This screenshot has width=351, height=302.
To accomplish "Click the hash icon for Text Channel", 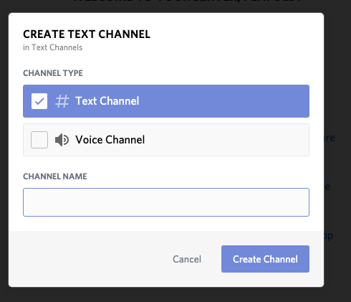I will coord(62,101).
